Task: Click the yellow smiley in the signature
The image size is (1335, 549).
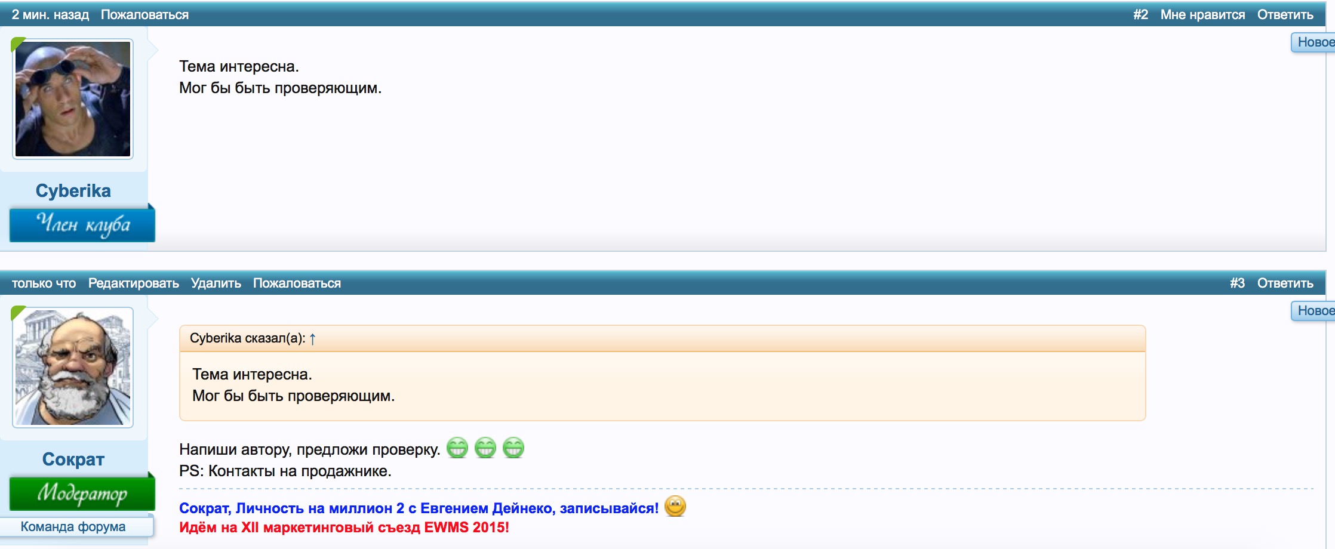Action: [675, 507]
